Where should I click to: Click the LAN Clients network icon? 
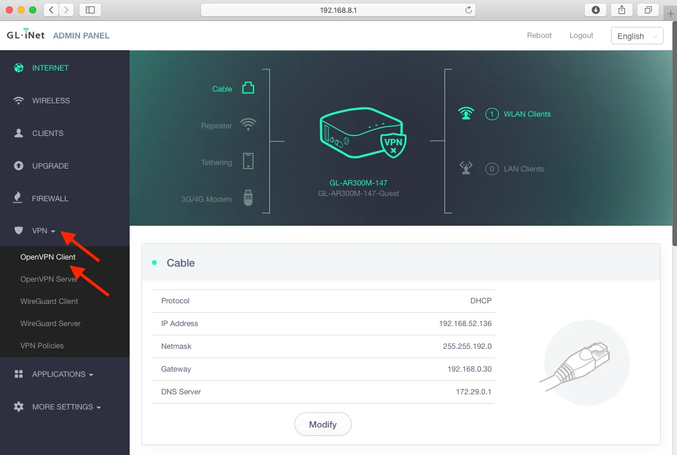click(x=466, y=169)
